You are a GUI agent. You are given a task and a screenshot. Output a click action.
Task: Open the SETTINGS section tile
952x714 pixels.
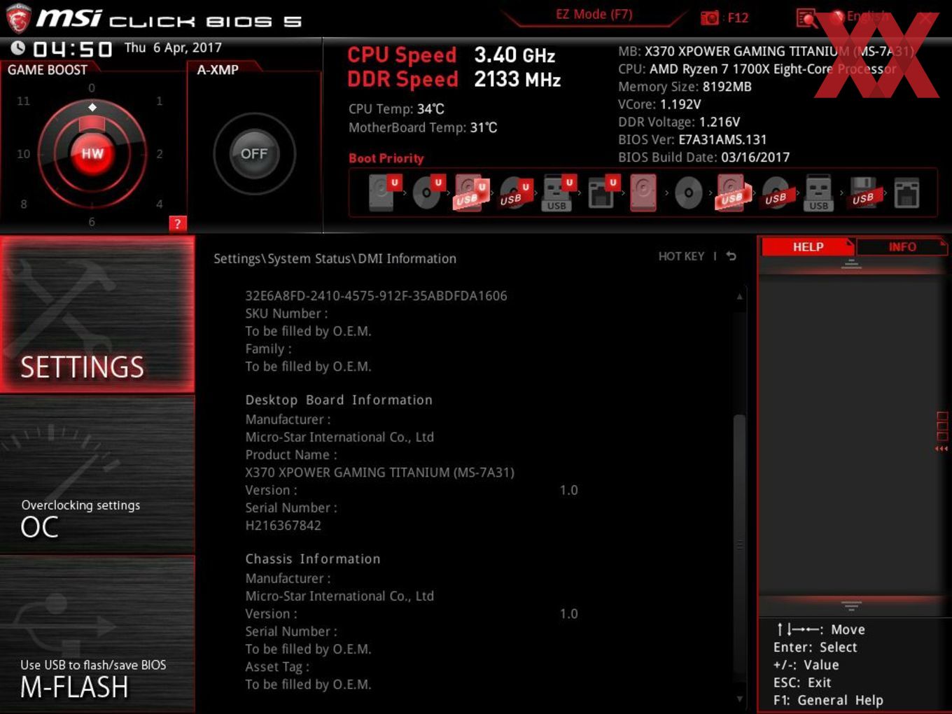click(97, 314)
